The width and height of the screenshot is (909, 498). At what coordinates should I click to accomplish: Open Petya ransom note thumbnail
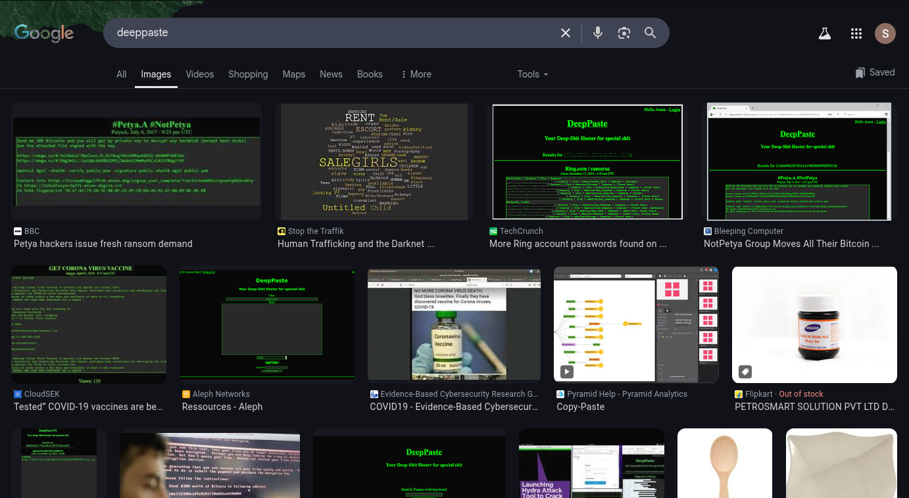pos(137,162)
